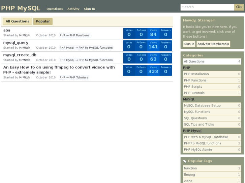Click the Categories sidebar heading
245x183 pixels.
click(x=193, y=55)
